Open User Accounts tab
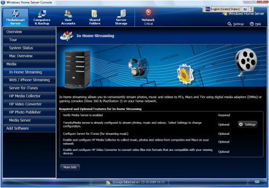Screen dimensions: 269x188 68,17
